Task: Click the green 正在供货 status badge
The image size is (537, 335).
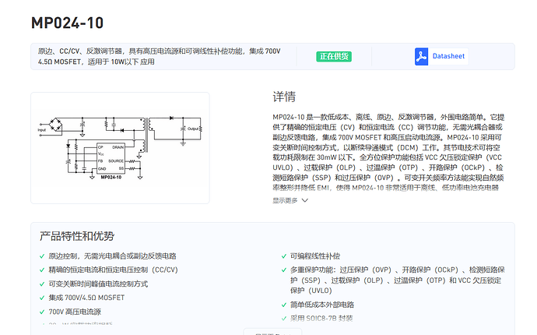Action: (334, 57)
